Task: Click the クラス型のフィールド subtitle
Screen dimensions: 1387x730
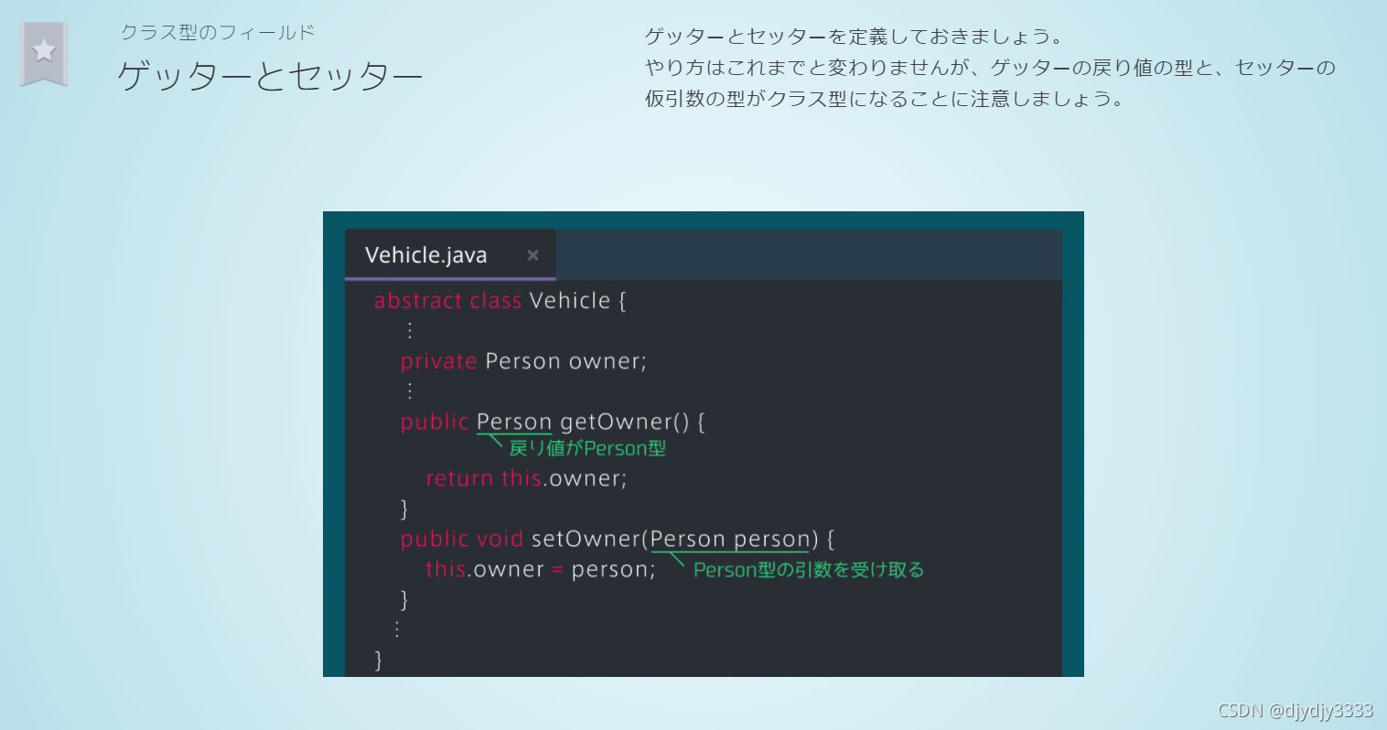Action: (x=218, y=32)
